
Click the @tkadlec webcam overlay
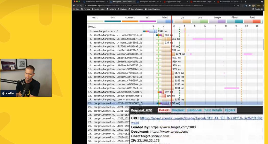pos(26,78)
